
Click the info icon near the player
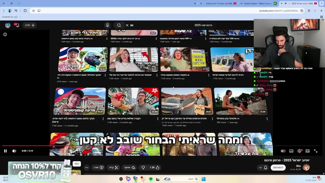coord(5,34)
